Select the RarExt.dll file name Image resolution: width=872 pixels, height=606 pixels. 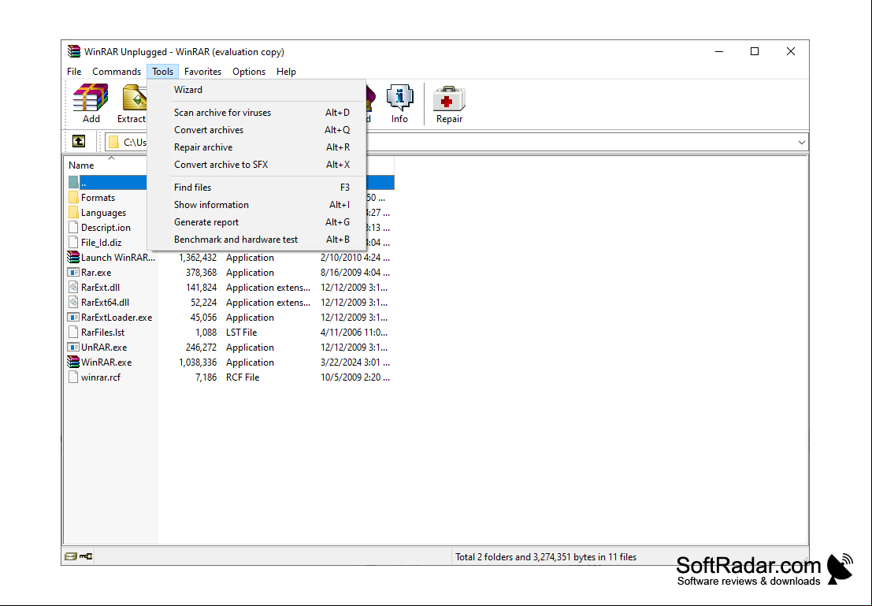point(100,287)
